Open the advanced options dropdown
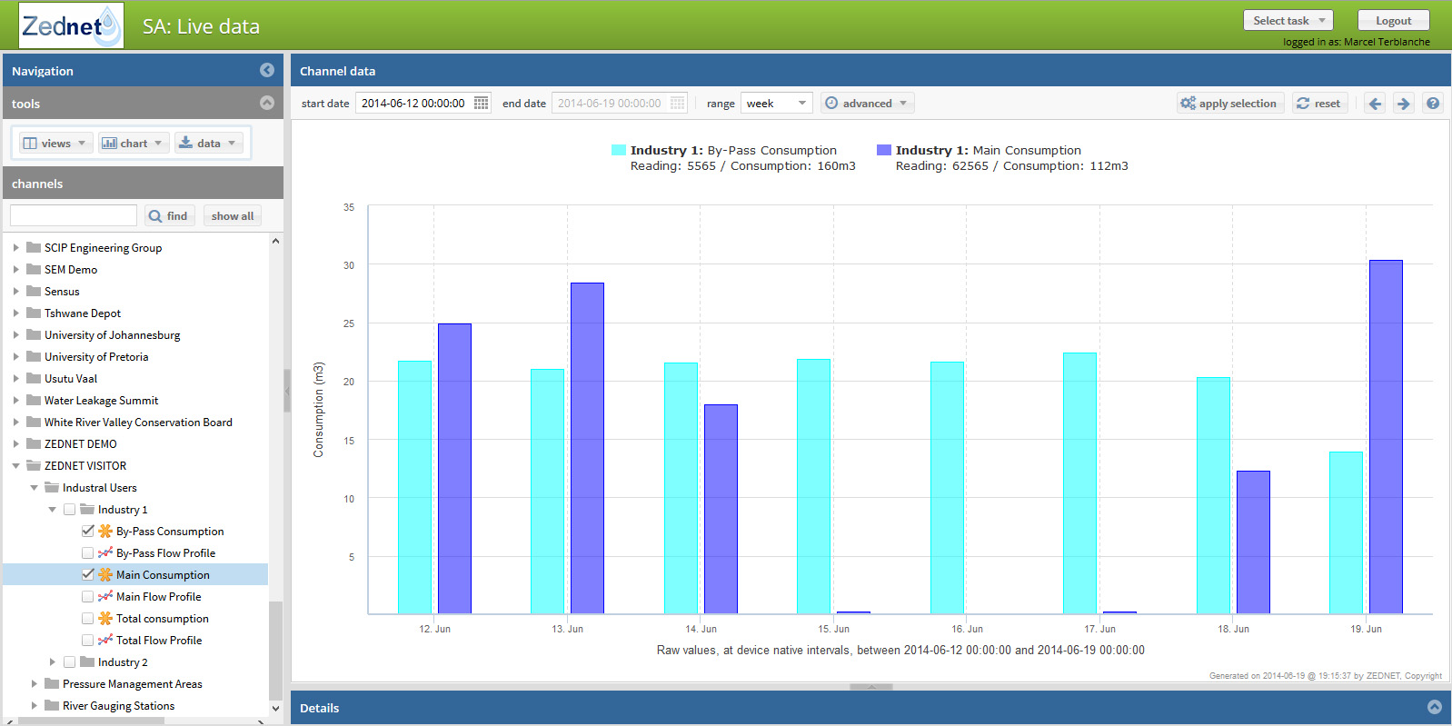 (867, 103)
